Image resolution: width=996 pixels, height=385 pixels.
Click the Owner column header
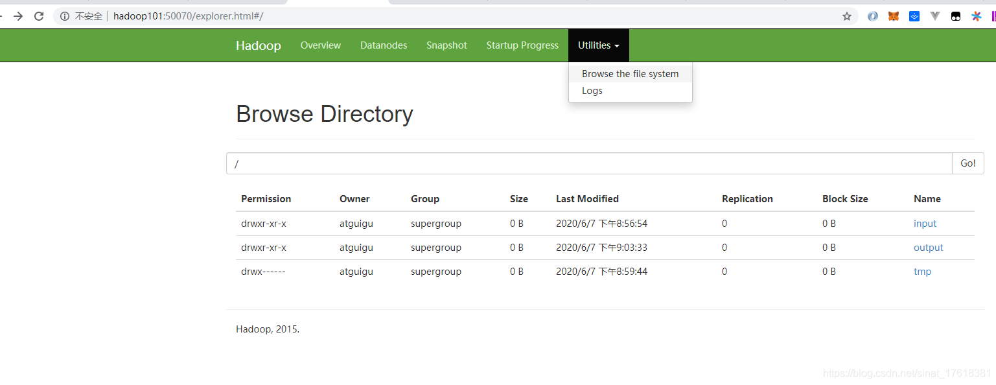click(x=354, y=199)
